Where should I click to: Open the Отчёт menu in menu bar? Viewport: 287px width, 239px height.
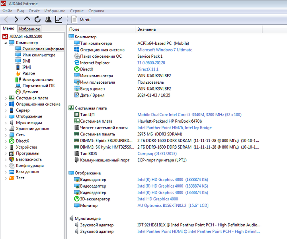34,11
